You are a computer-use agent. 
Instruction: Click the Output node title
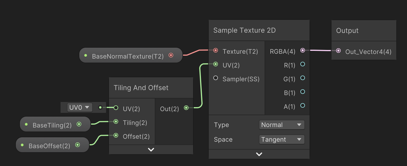347,31
